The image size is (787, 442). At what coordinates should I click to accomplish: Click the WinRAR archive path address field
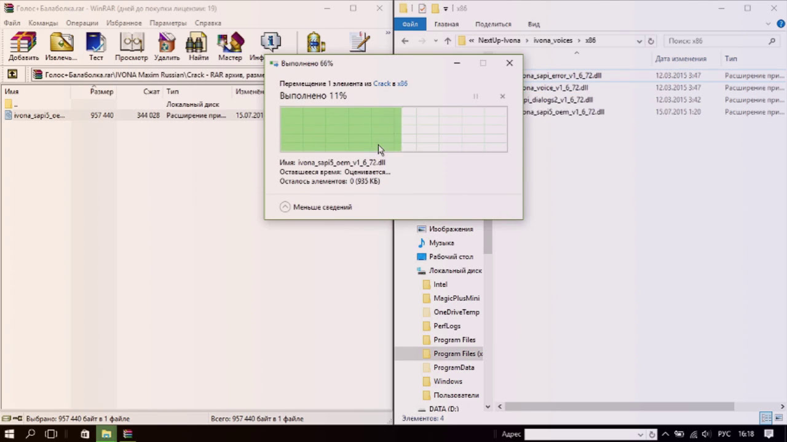(148, 75)
